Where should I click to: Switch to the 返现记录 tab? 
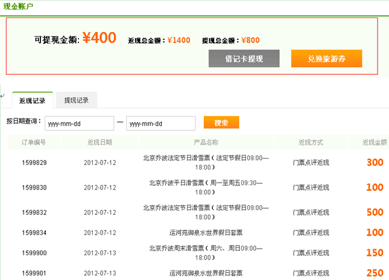click(x=33, y=100)
